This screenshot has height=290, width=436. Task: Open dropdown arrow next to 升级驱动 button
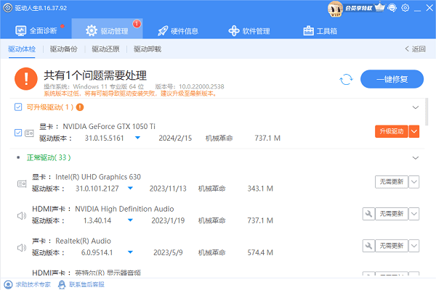pos(414,131)
